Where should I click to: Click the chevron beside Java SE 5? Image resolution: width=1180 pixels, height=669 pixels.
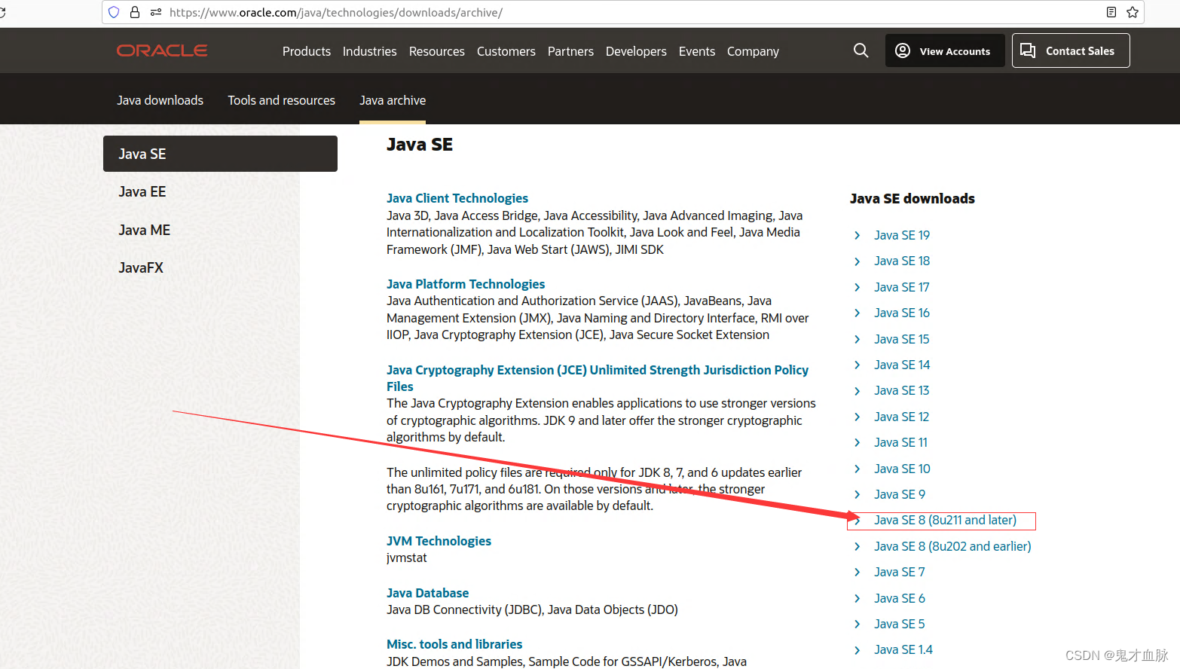(x=857, y=625)
